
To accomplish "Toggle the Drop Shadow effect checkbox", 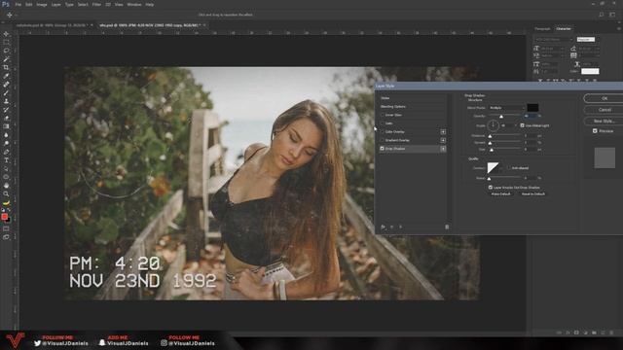I will (383, 149).
